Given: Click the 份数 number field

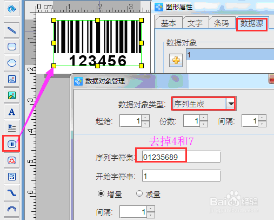Looking at the screenshot, I should pos(192,121).
